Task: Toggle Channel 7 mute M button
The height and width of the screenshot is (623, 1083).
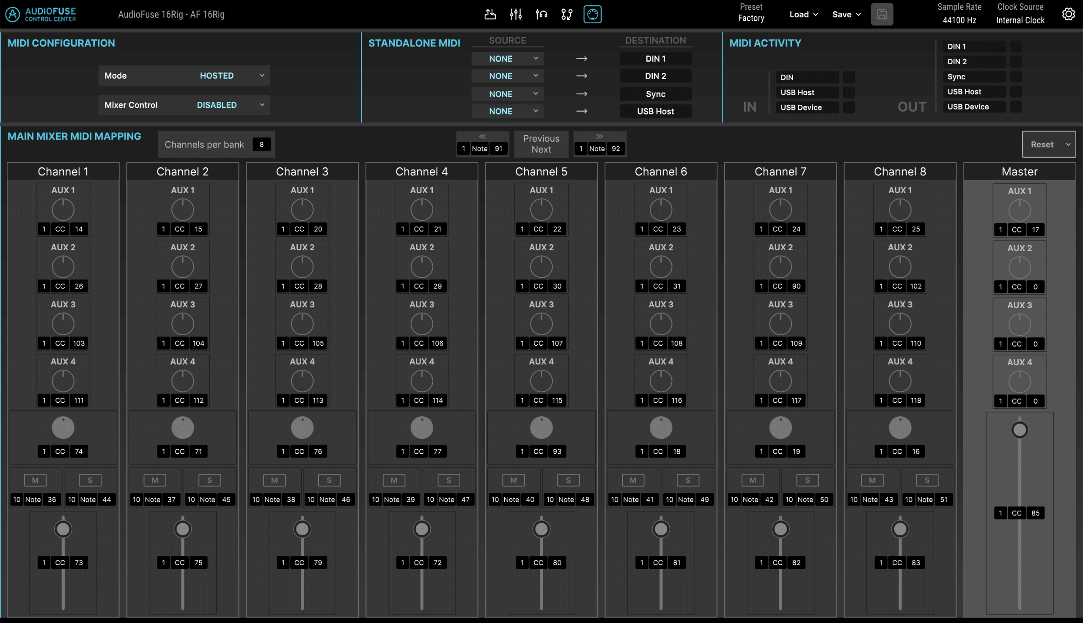Action: 753,480
